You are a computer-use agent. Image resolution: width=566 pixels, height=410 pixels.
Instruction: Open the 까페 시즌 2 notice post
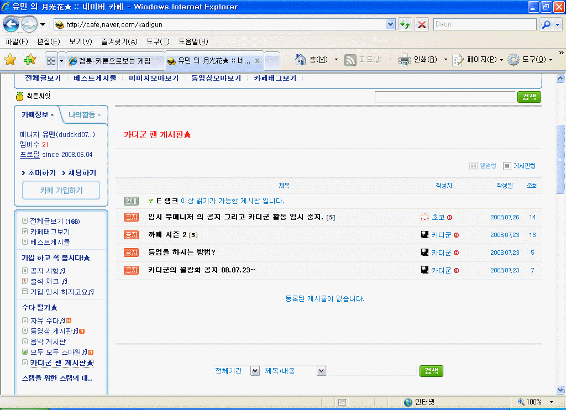tap(167, 235)
